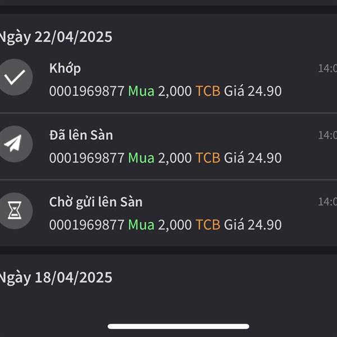Tap the checkmark icon beside Khớp
This screenshot has height=337, width=337.
click(15, 77)
